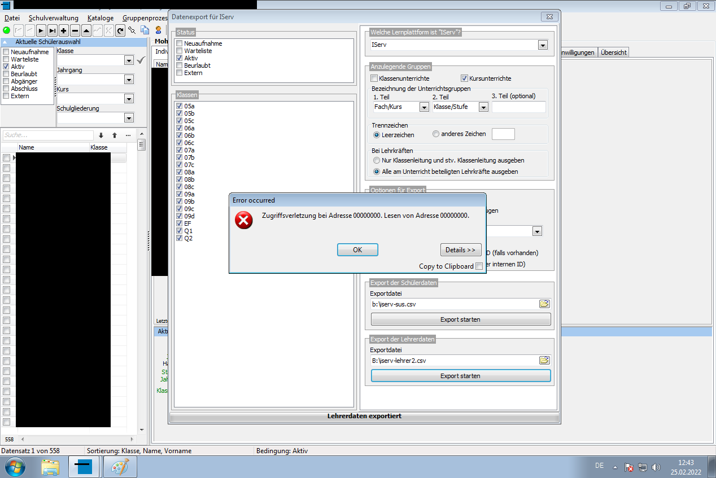
Task: Jump to last record in toolbar
Action: pos(52,30)
